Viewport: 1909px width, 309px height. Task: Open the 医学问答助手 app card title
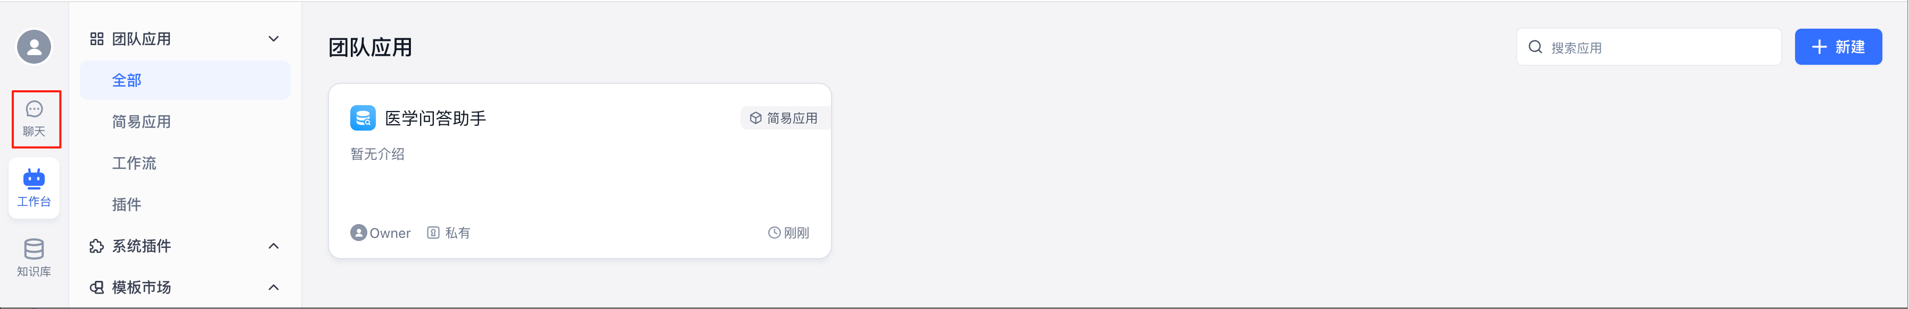click(436, 118)
